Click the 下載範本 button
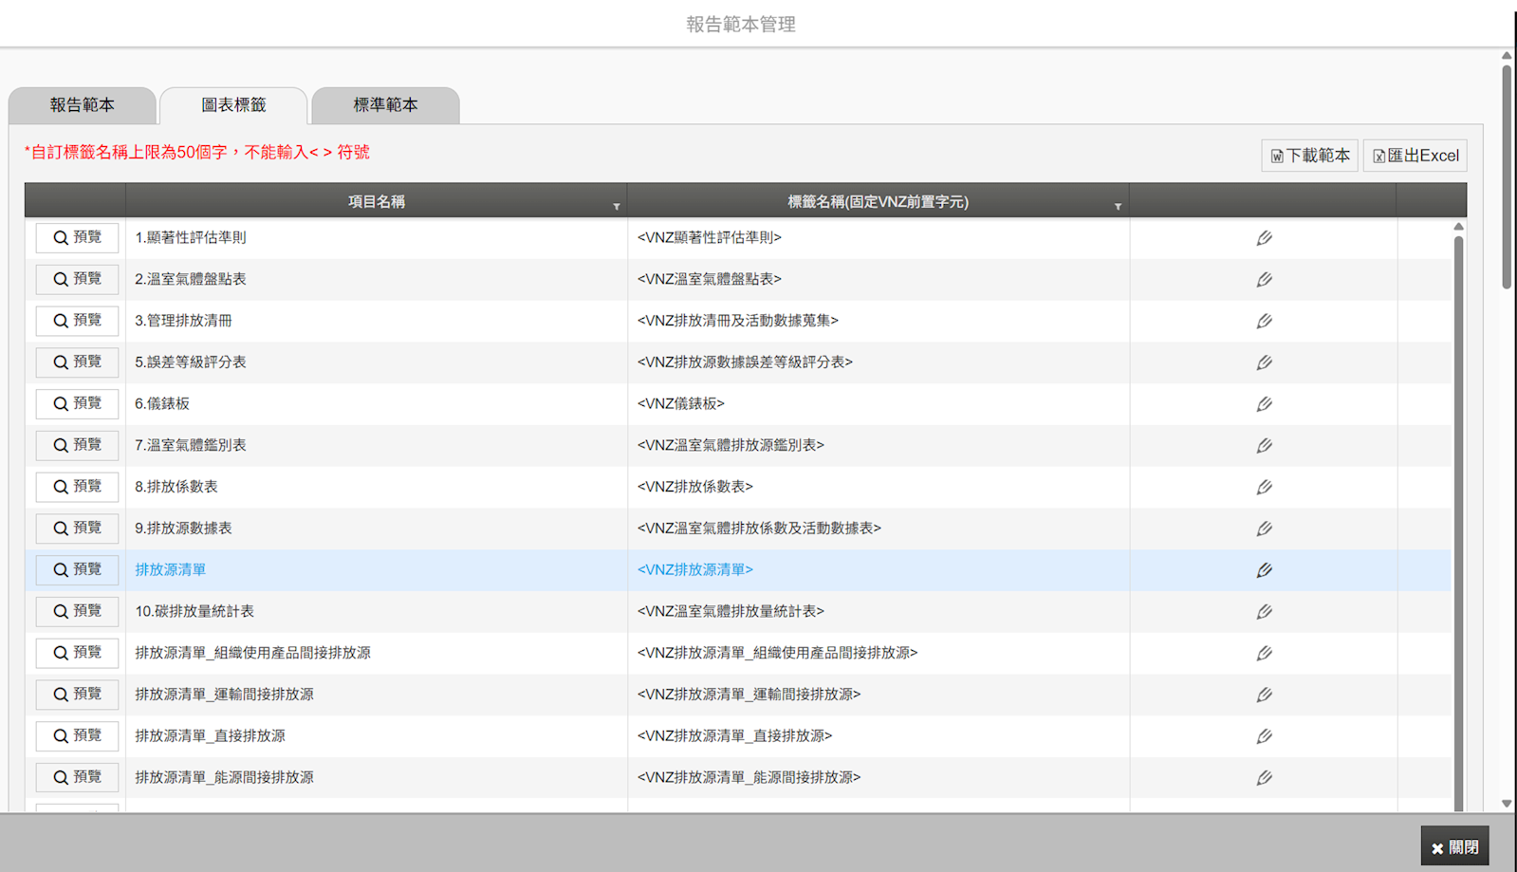The width and height of the screenshot is (1517, 872). (1309, 156)
